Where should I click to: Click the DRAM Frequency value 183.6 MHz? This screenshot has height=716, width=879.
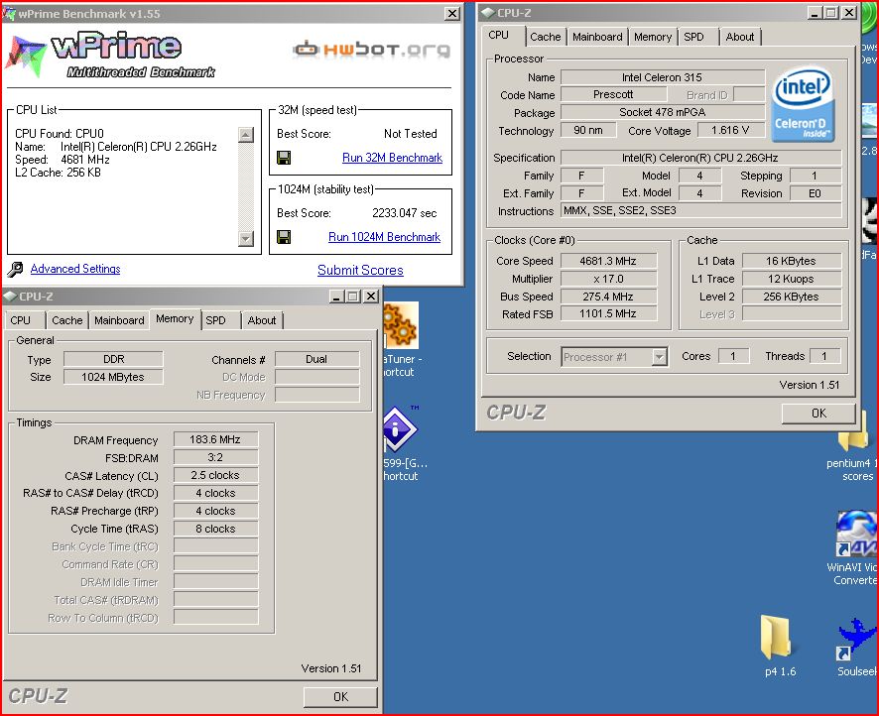216,439
